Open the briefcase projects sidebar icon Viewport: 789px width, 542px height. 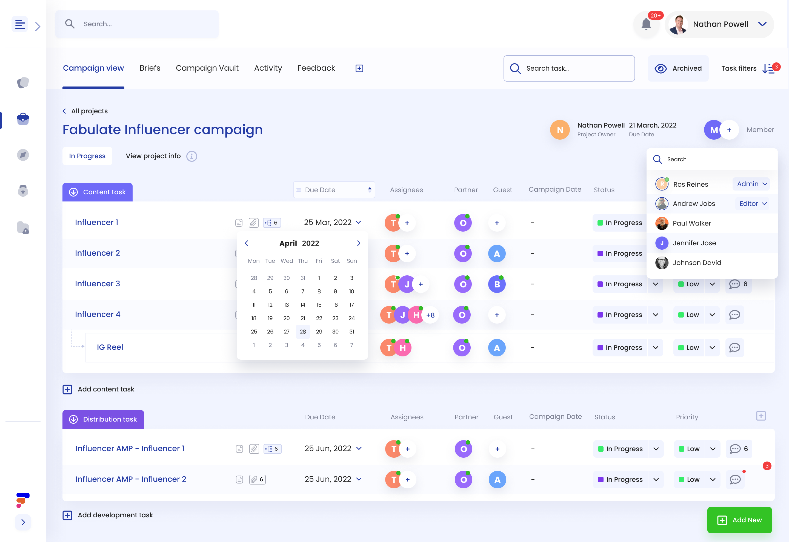click(x=23, y=119)
